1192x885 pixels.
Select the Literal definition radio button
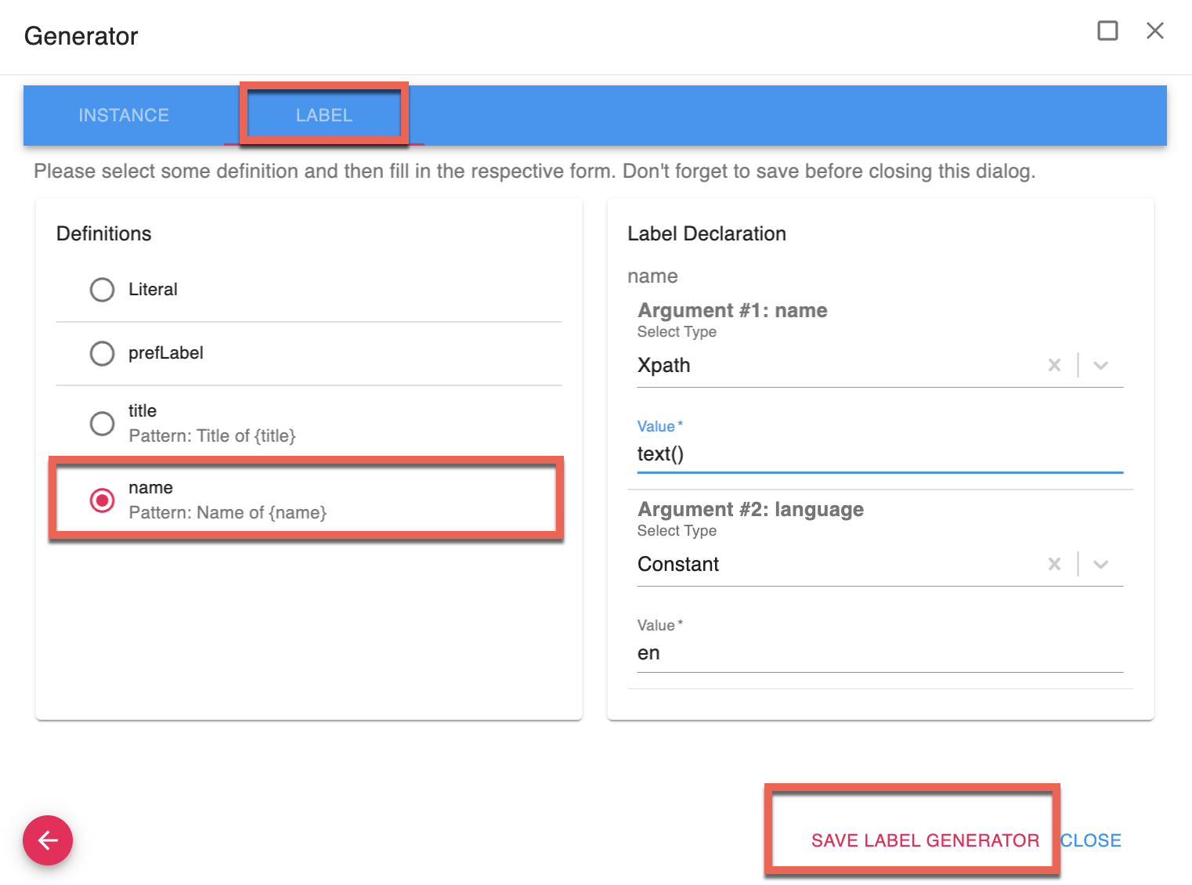[102, 290]
